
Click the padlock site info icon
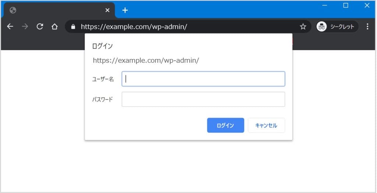[x=73, y=27]
